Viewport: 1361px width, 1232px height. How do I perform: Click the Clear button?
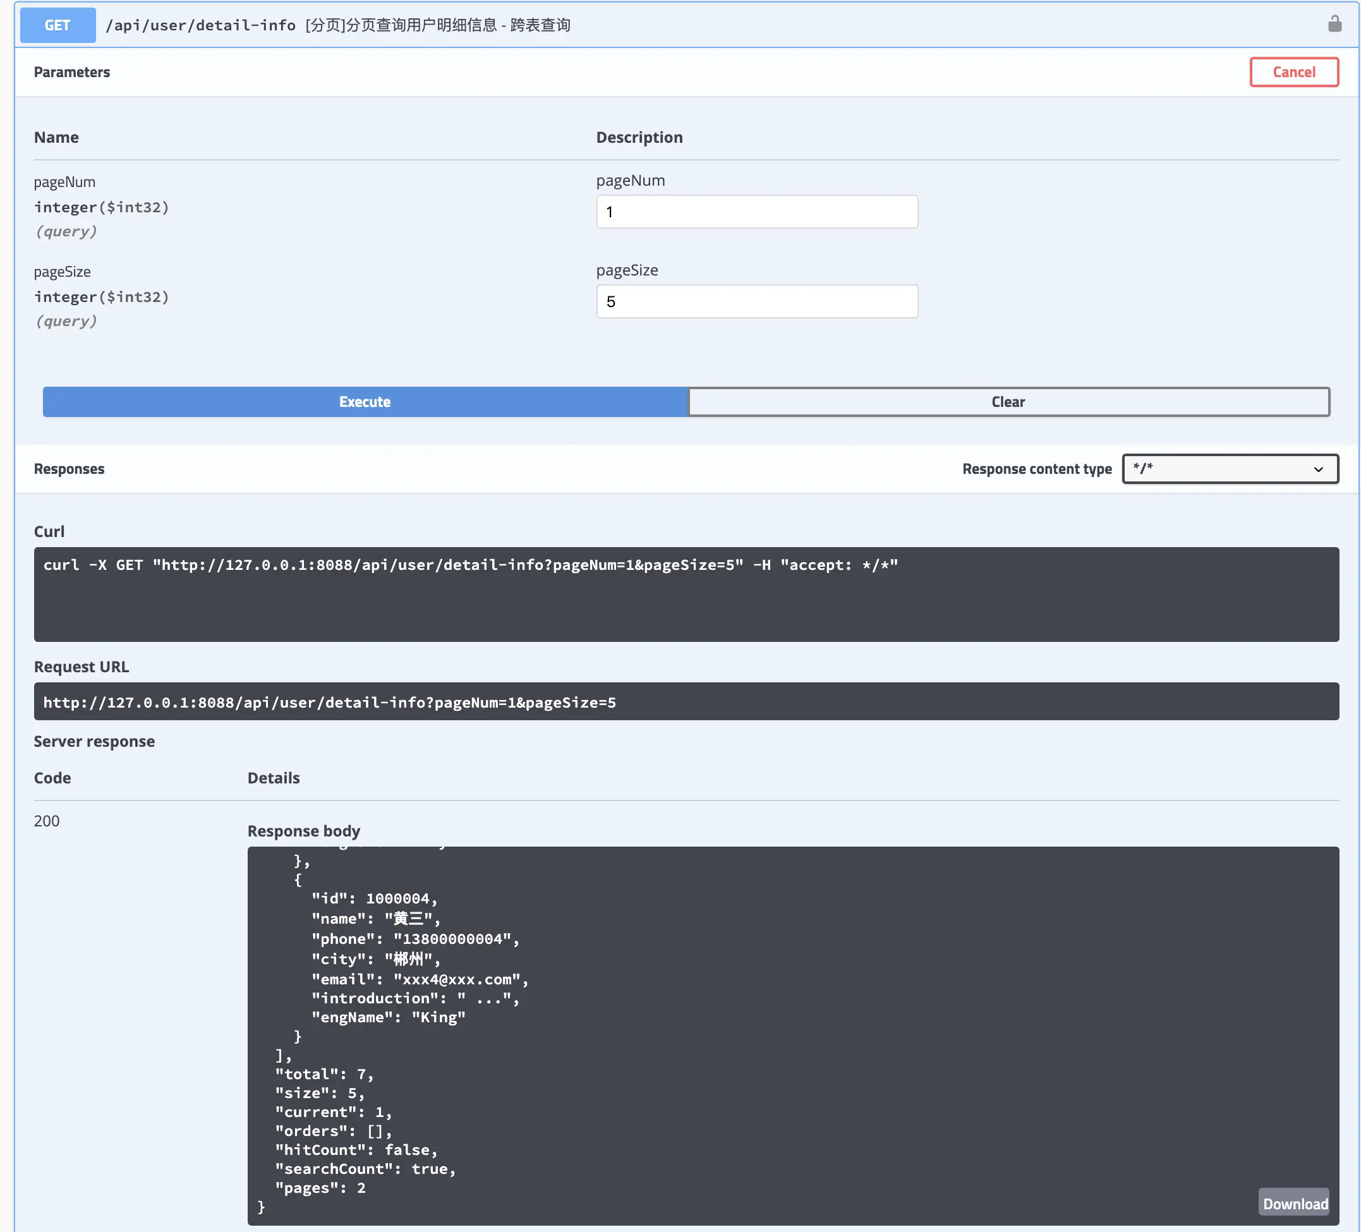pos(1008,402)
